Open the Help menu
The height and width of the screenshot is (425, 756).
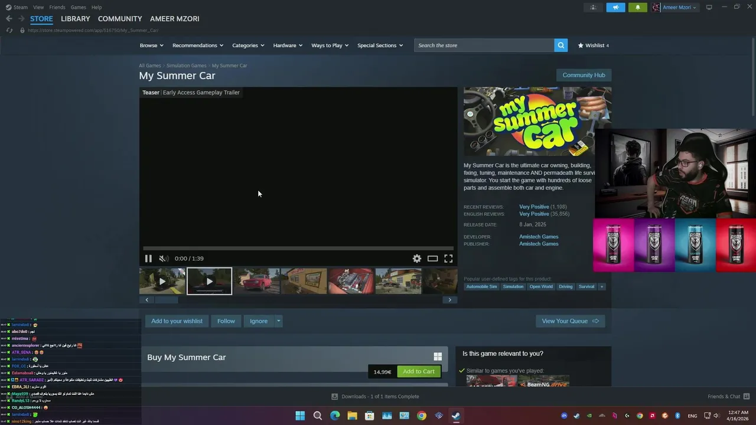(96, 7)
